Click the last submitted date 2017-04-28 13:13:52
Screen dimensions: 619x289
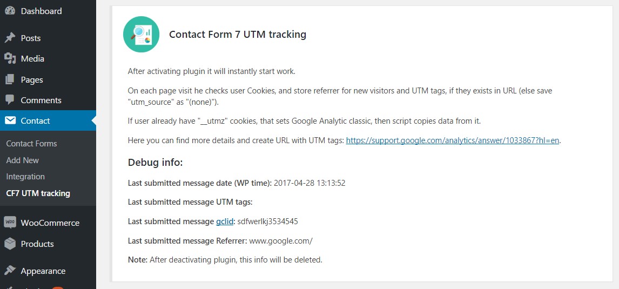tap(309, 183)
